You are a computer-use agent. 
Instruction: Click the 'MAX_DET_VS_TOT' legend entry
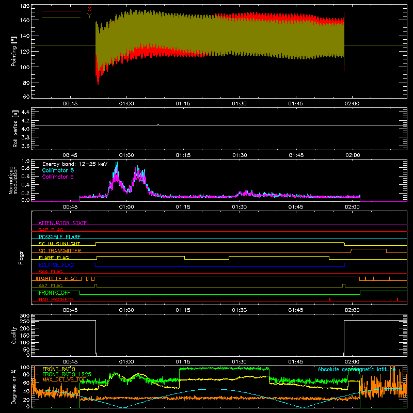pyautogui.click(x=64, y=379)
